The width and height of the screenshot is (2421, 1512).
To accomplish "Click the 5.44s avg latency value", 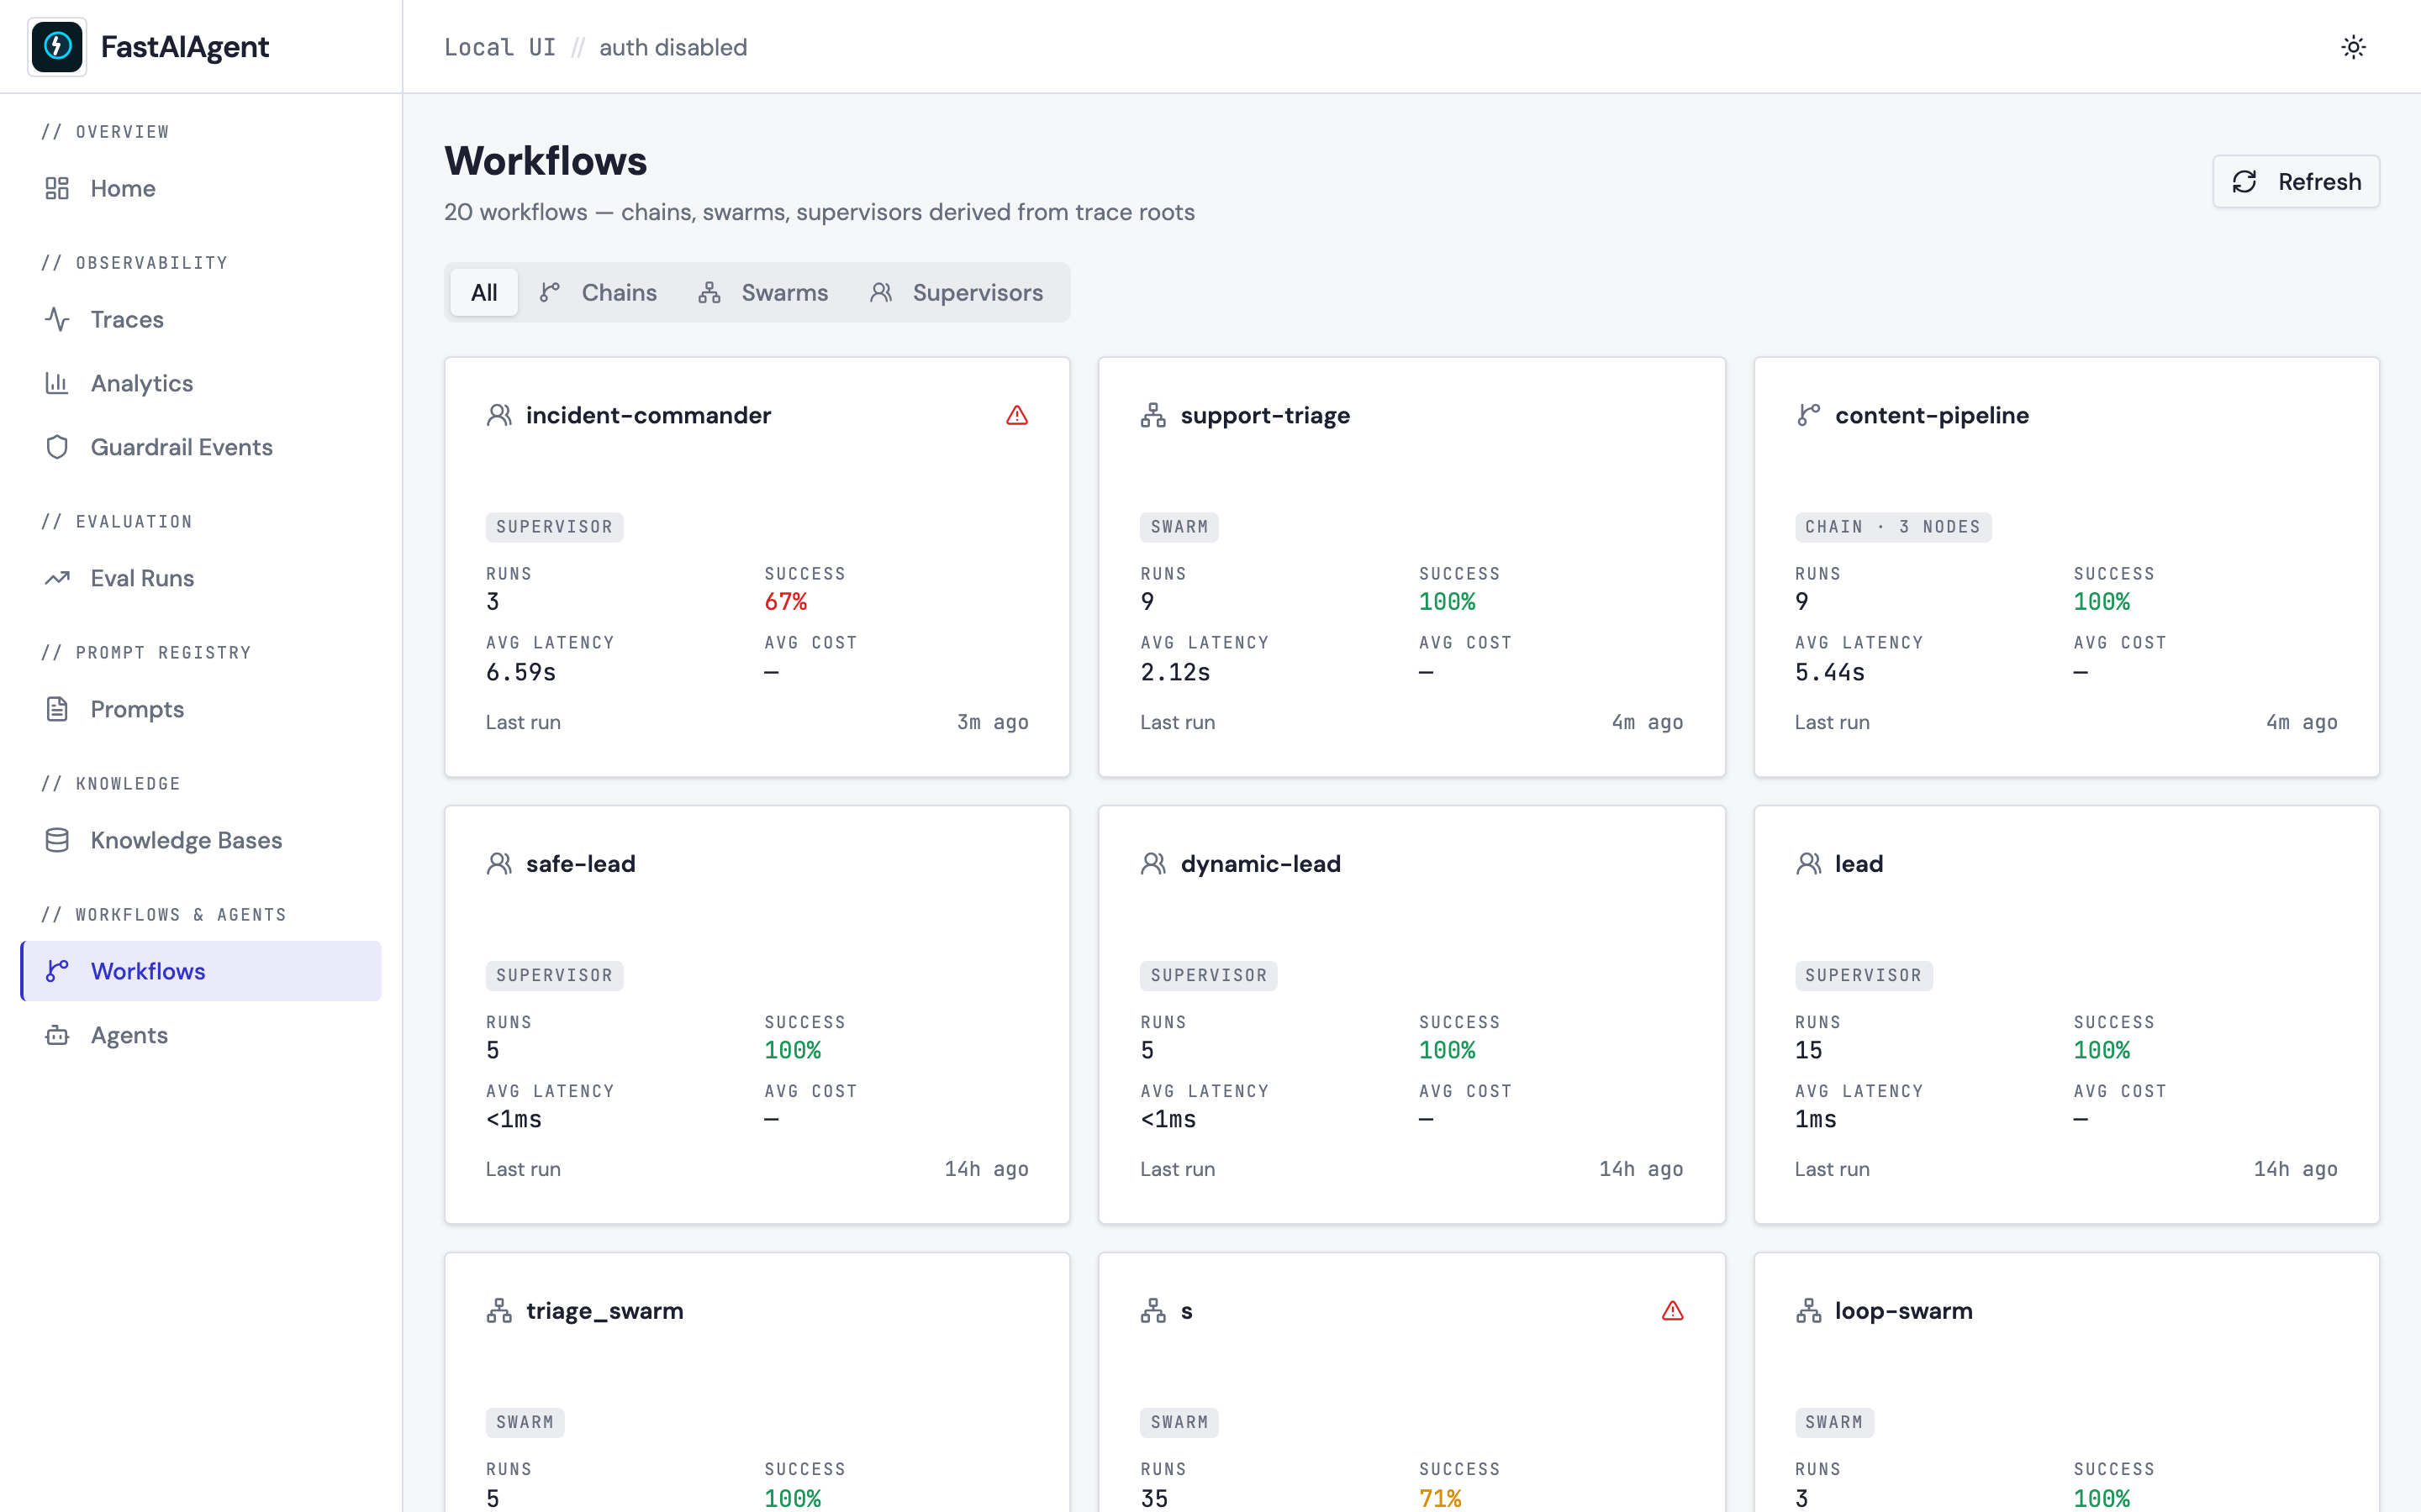I will [1830, 672].
